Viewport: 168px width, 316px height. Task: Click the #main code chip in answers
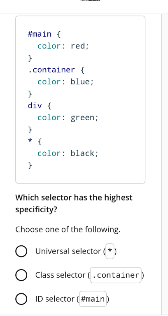(93, 299)
